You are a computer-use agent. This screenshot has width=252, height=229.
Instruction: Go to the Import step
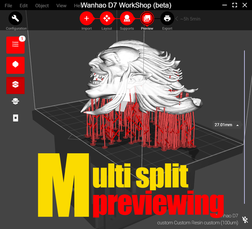(87, 19)
